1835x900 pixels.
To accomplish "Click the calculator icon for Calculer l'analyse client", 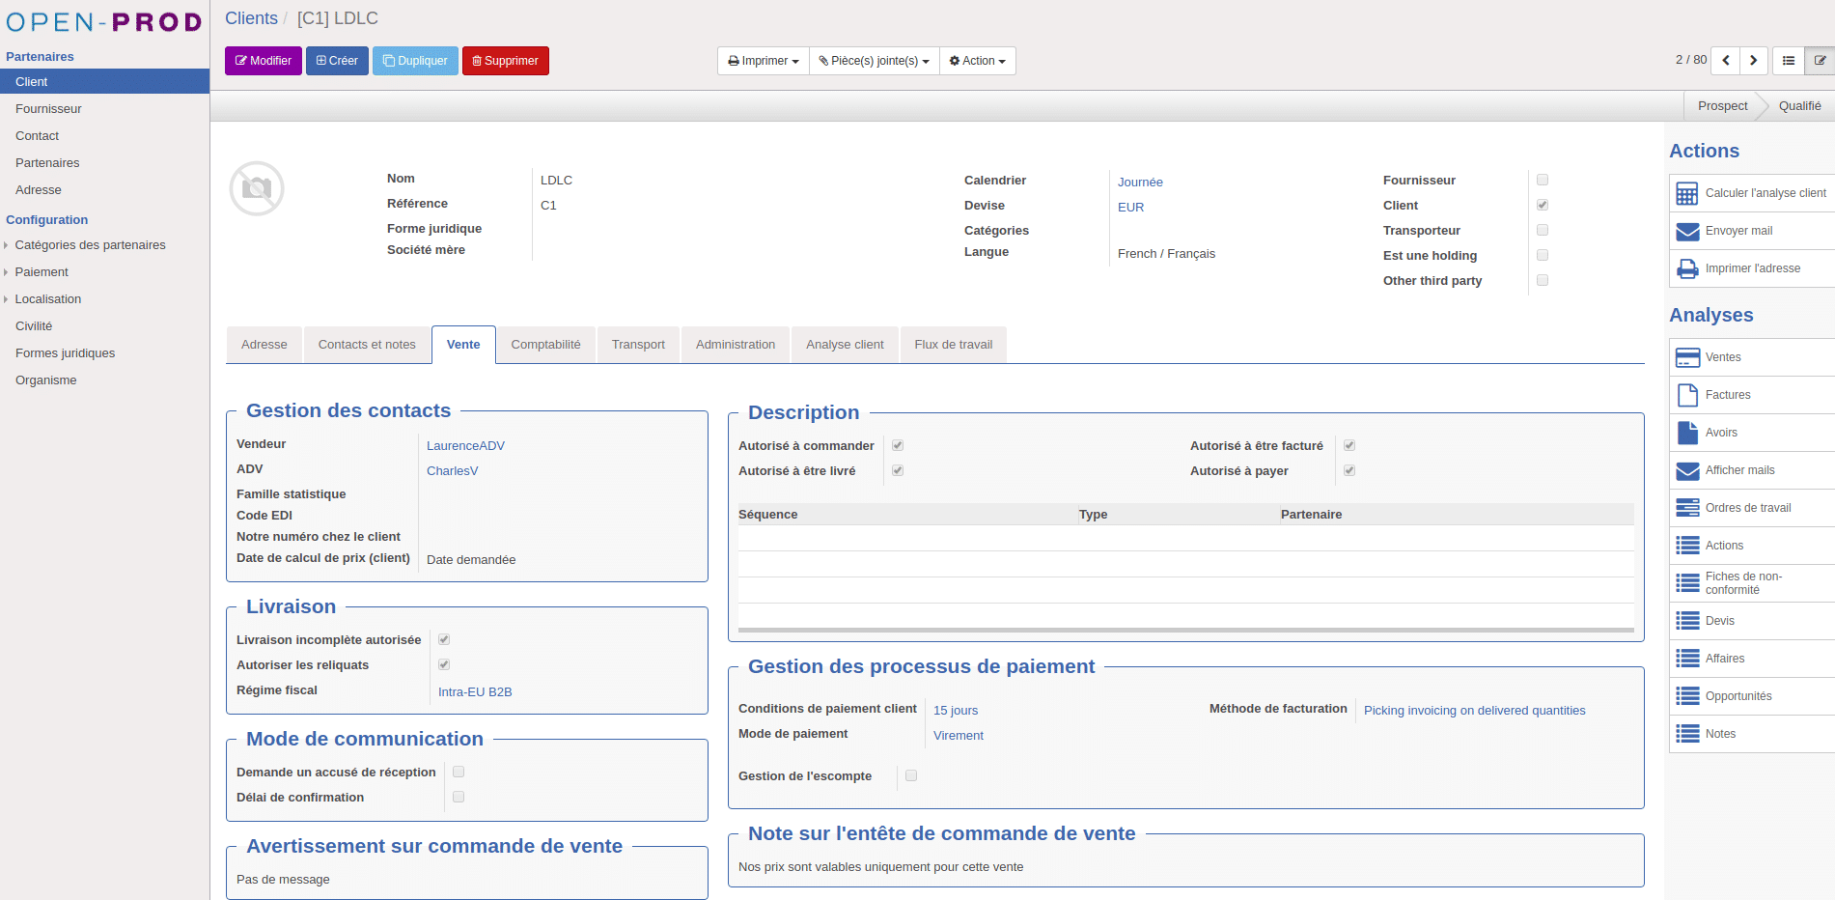I will 1686,194.
